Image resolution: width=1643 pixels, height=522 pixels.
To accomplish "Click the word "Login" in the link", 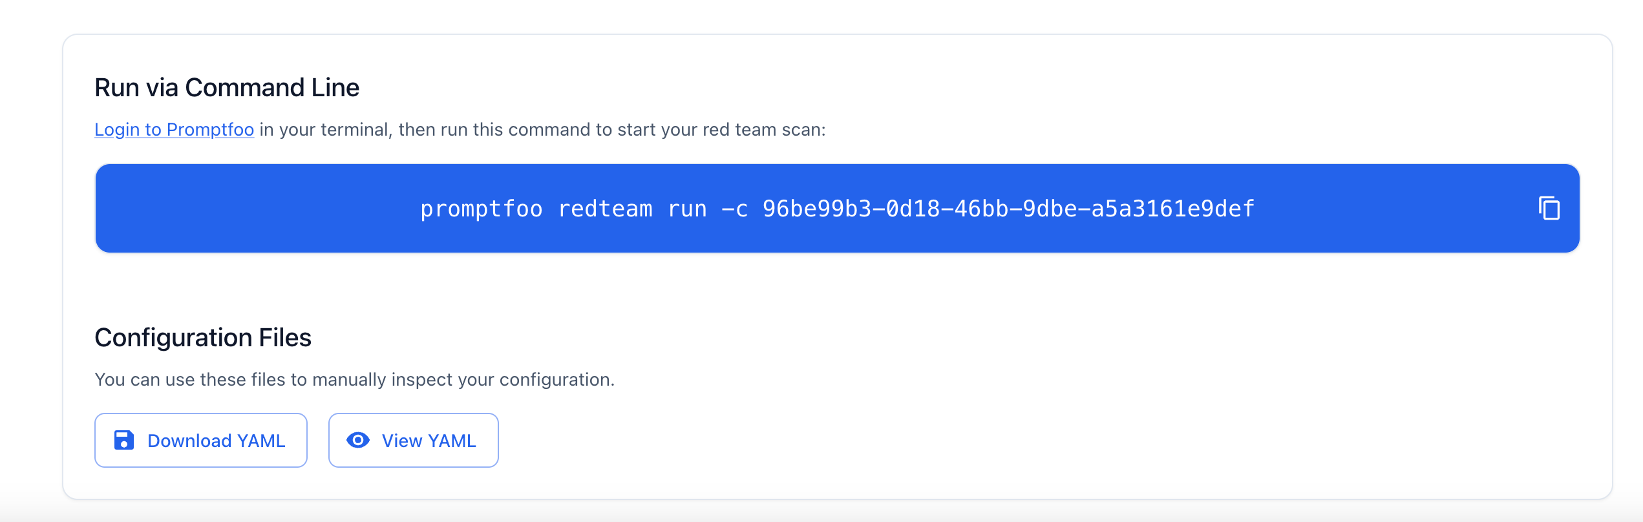I will pos(117,129).
